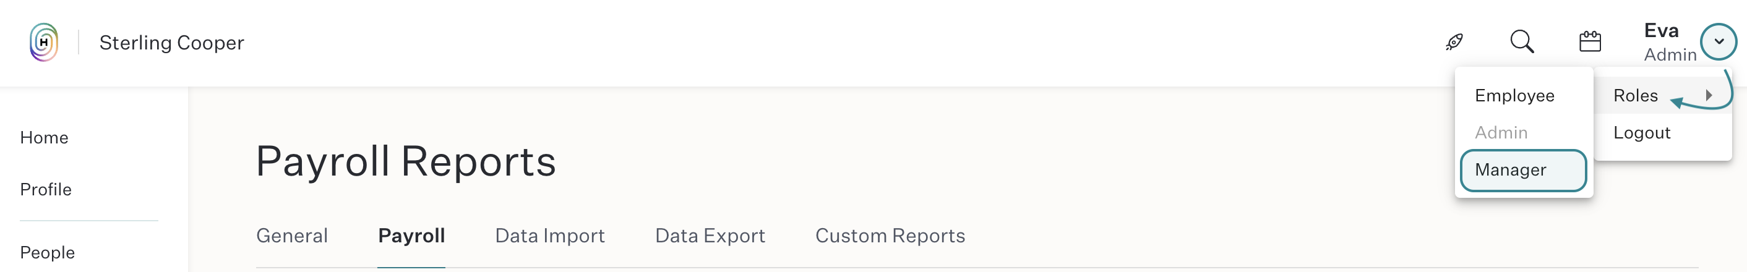Select Roles in the user menu
The height and width of the screenshot is (272, 1747).
coord(1635,96)
